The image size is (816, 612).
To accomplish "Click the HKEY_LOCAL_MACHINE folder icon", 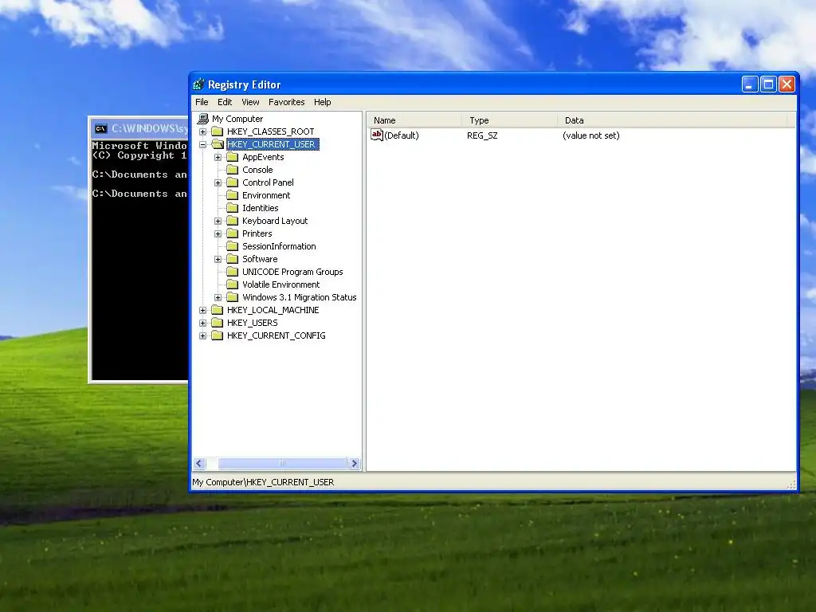I will point(218,310).
